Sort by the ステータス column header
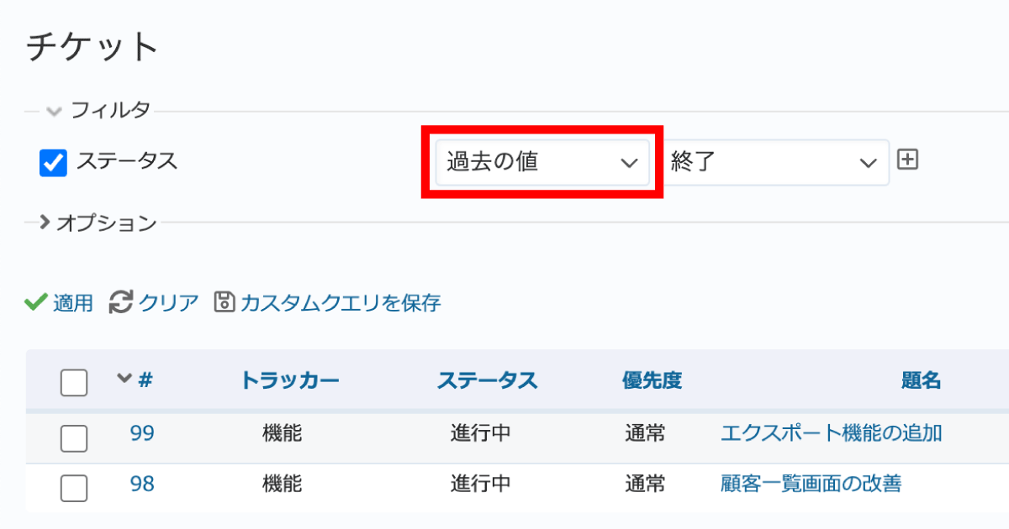1009x529 pixels. pos(487,380)
